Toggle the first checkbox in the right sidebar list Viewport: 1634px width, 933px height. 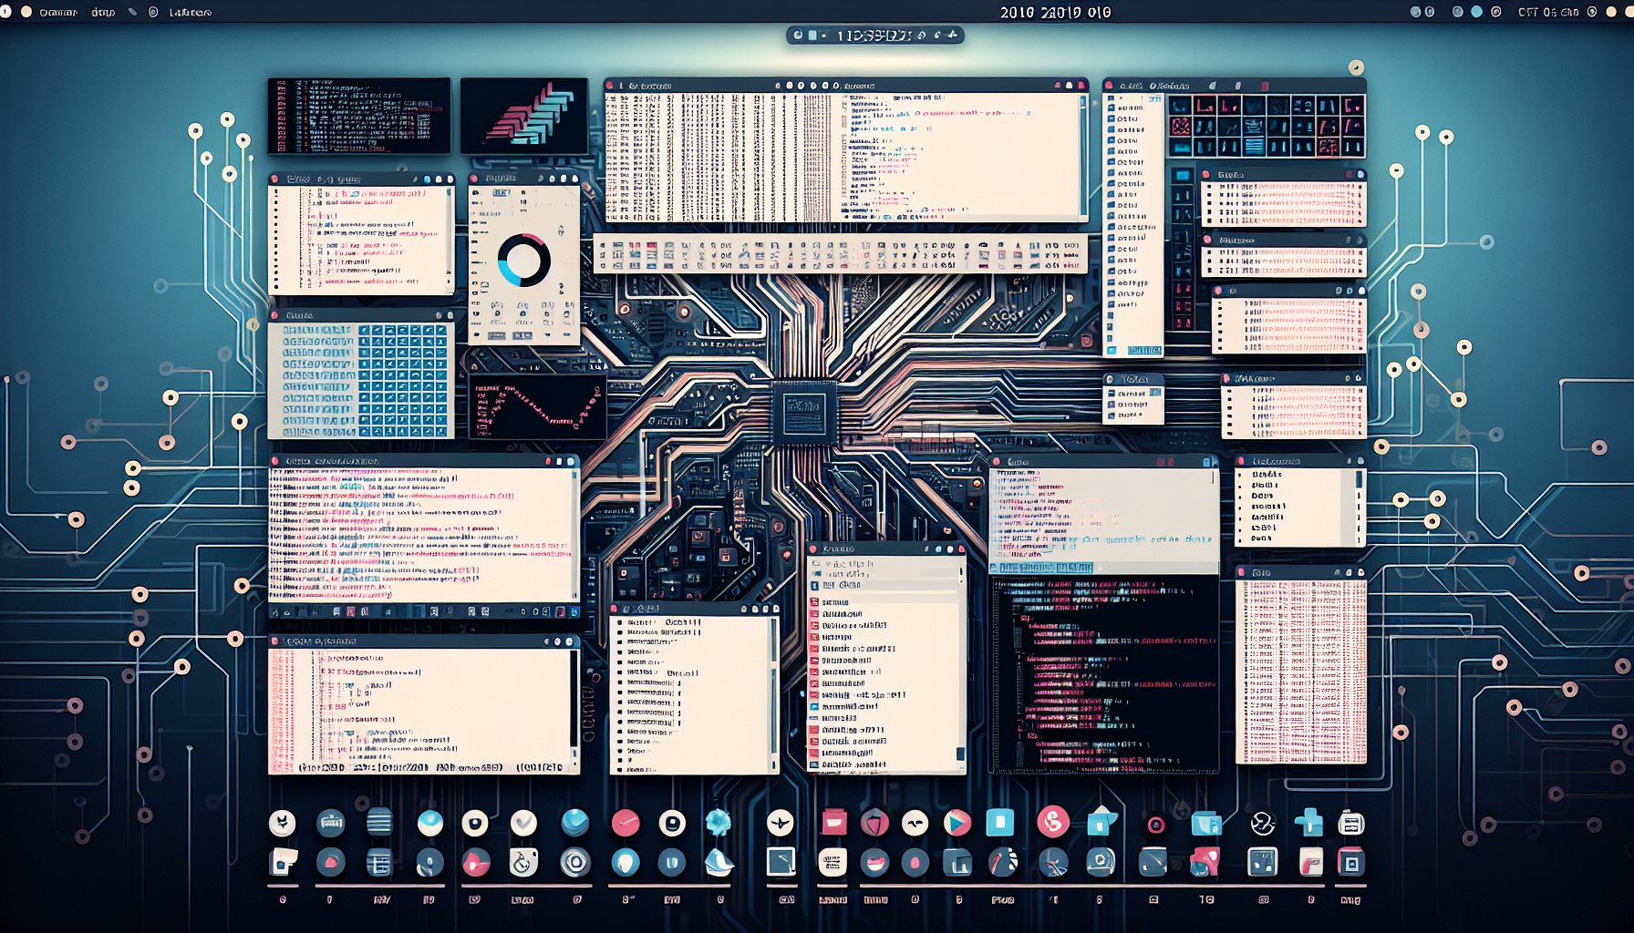tap(1111, 108)
